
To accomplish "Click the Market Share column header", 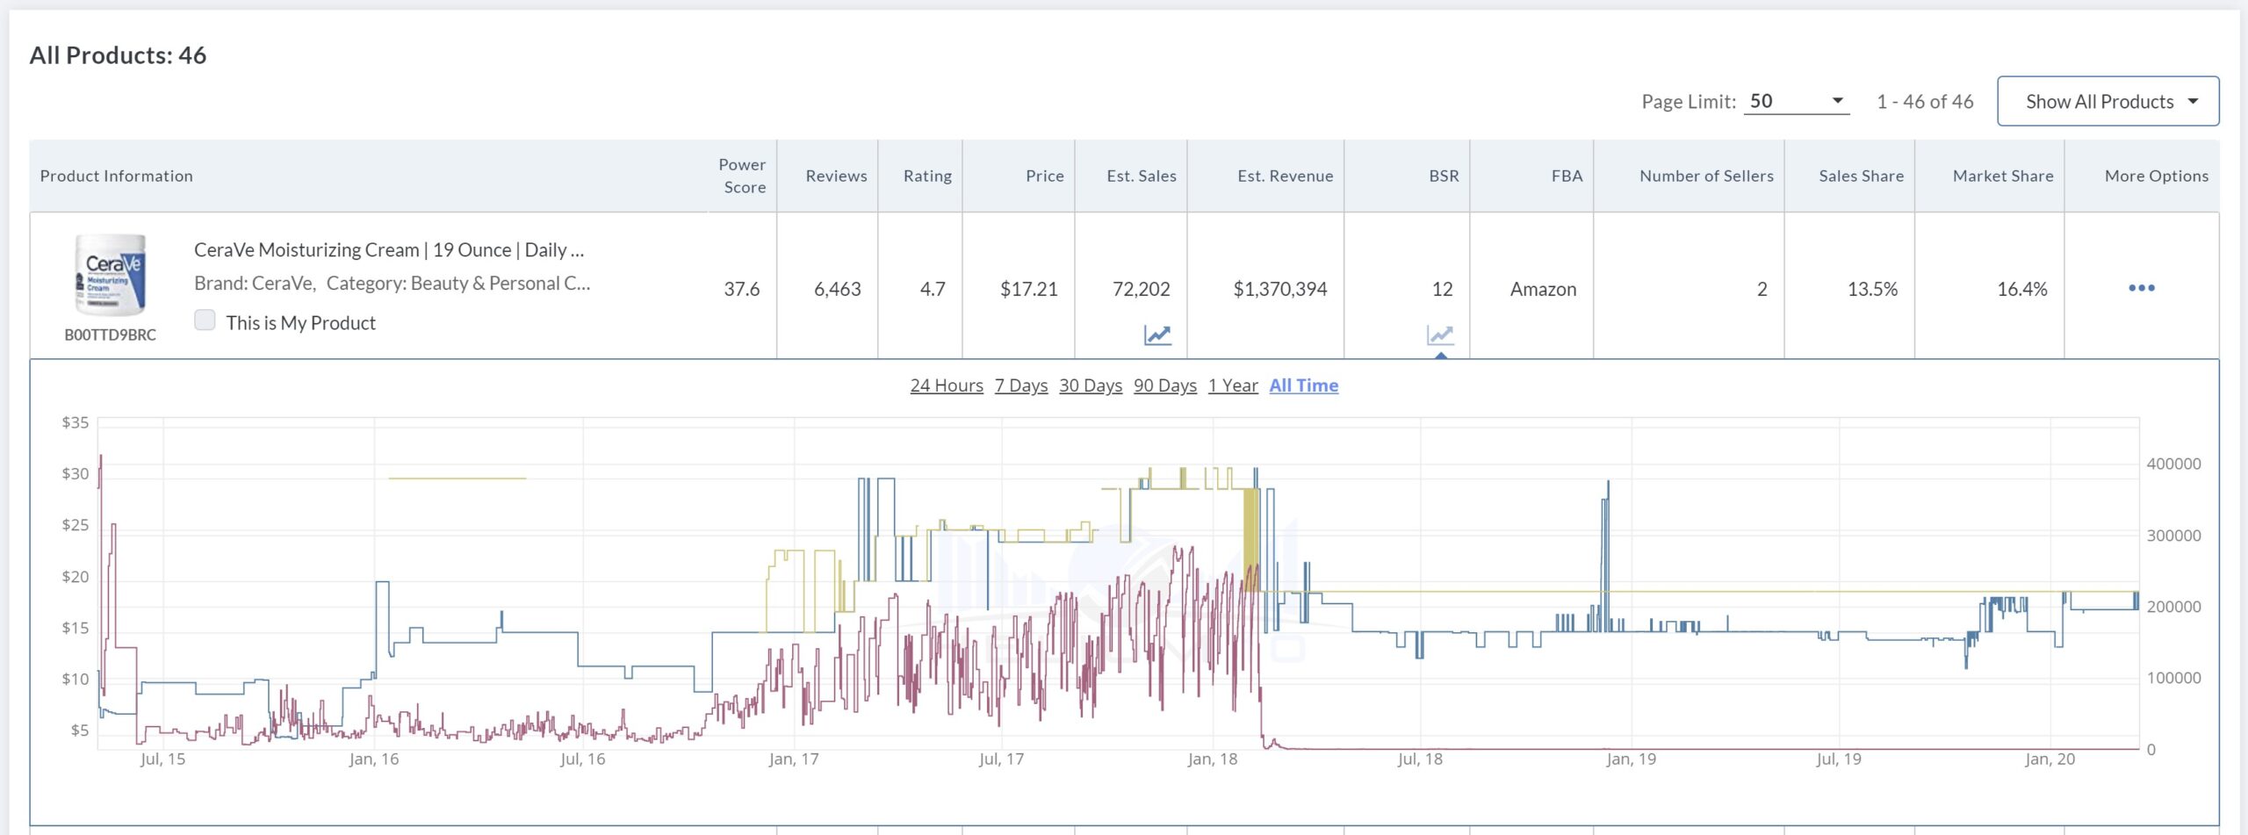I will pos(2002,176).
